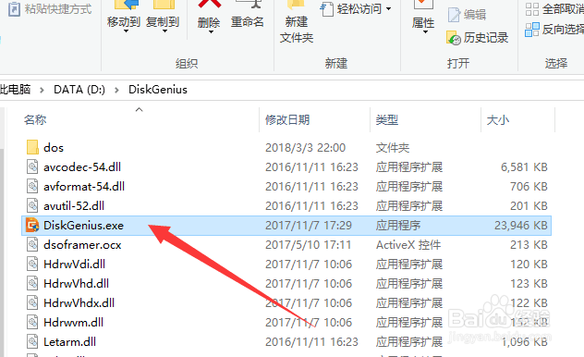The image size is (584, 357).
Task: Click the Hdrwvm.dll file icon
Action: pos(32,322)
